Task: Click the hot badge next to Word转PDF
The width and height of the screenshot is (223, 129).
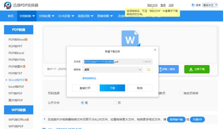Action: [x=26, y=80]
